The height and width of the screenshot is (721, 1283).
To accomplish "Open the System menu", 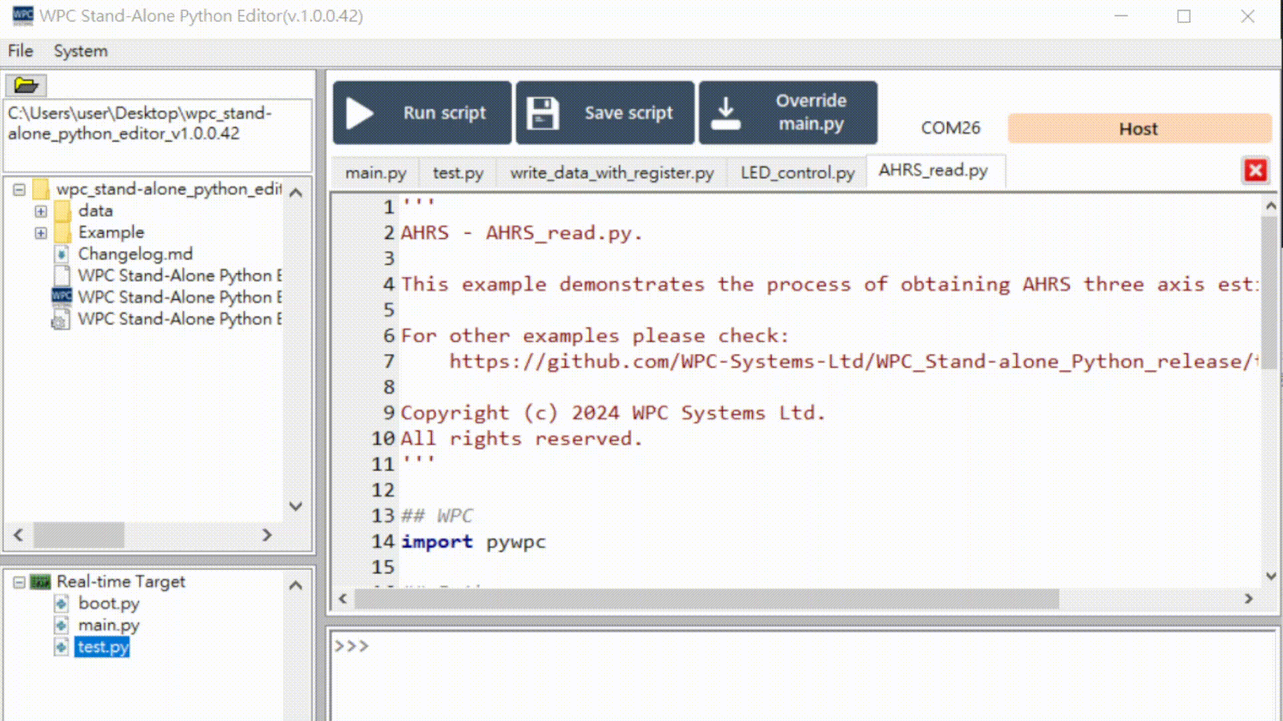I will click(x=80, y=51).
